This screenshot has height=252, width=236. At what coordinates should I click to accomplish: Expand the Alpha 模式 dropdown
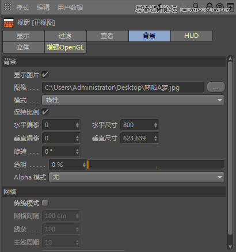pyautogui.click(x=136, y=177)
